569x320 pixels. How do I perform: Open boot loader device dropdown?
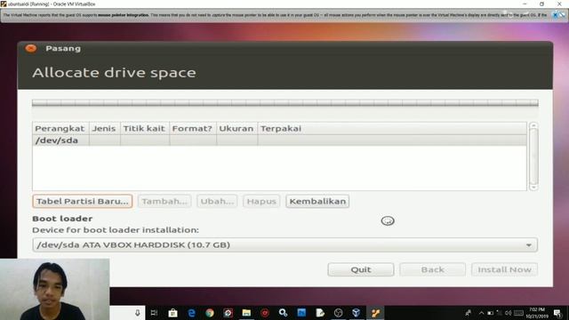pos(284,245)
